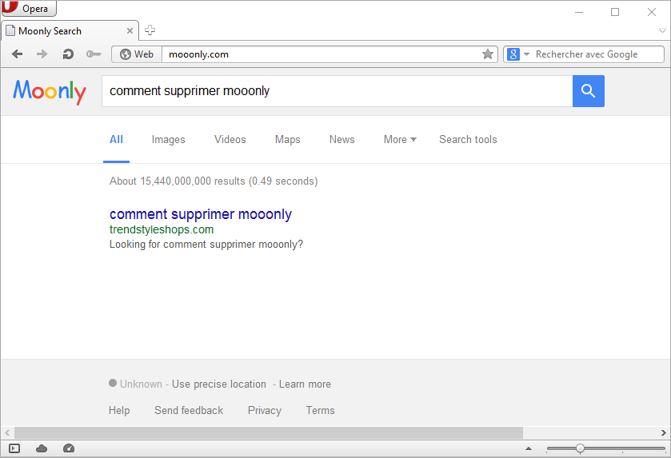
Task: Bookmark page with the star icon
Action: pos(487,54)
